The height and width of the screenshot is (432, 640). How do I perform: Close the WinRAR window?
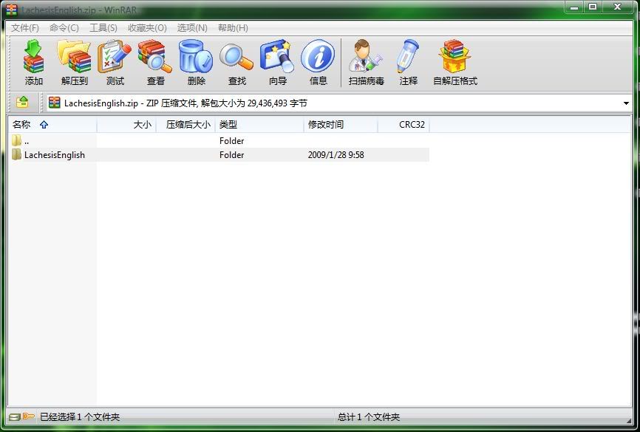618,7
